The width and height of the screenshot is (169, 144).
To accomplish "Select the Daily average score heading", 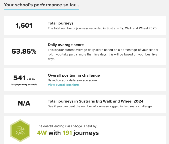I will 66,45.
